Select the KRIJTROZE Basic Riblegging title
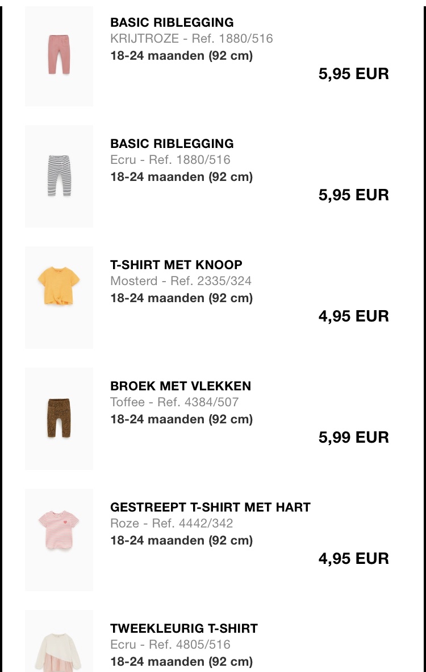Viewport: 426px width, 672px height. coord(172,22)
